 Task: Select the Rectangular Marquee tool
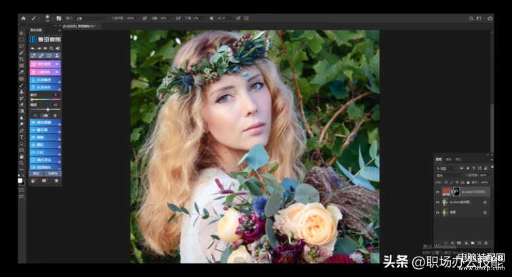tap(22, 39)
